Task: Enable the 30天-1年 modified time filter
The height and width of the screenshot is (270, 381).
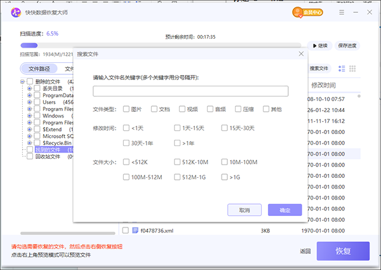Action: tap(126, 143)
